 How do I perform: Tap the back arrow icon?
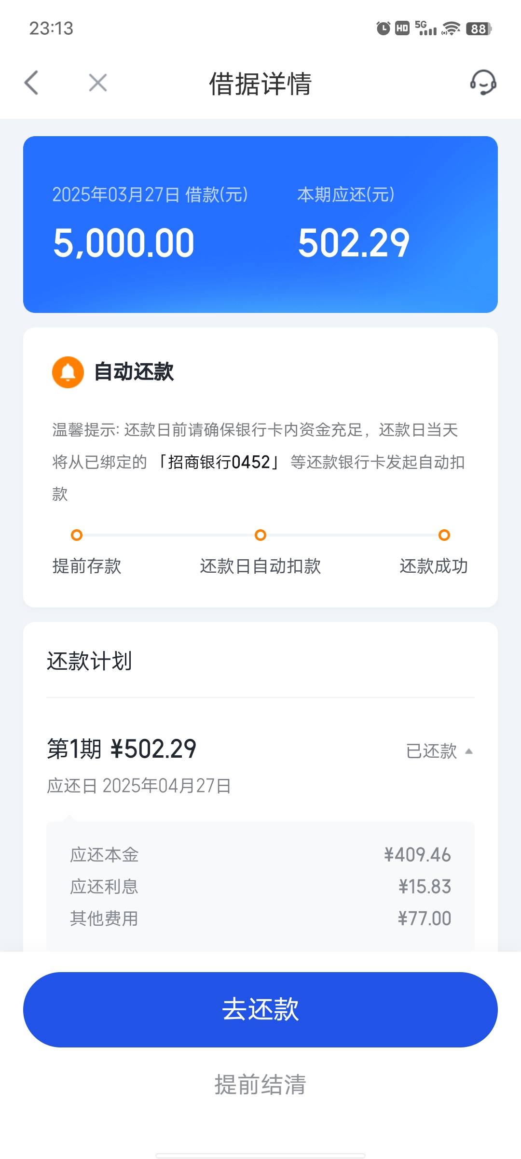pyautogui.click(x=31, y=83)
